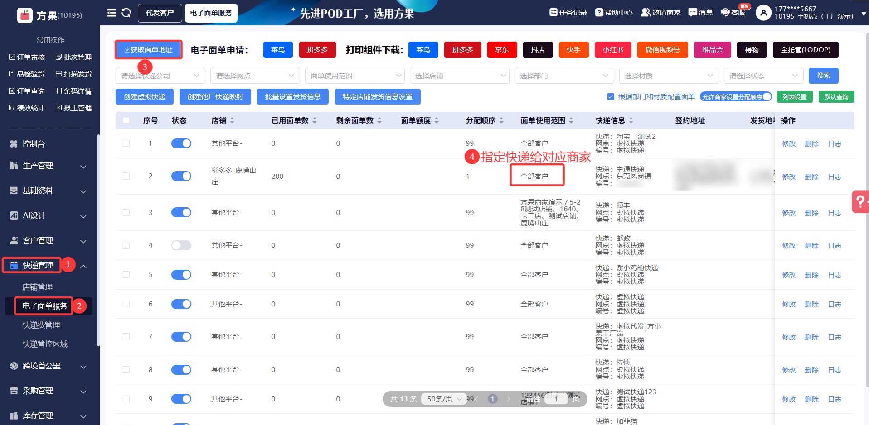Open 请选择网点 dropdown
The width and height of the screenshot is (869, 425).
click(x=255, y=76)
